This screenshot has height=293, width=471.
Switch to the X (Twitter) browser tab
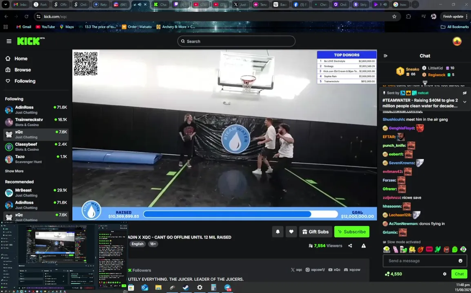click(240, 4)
